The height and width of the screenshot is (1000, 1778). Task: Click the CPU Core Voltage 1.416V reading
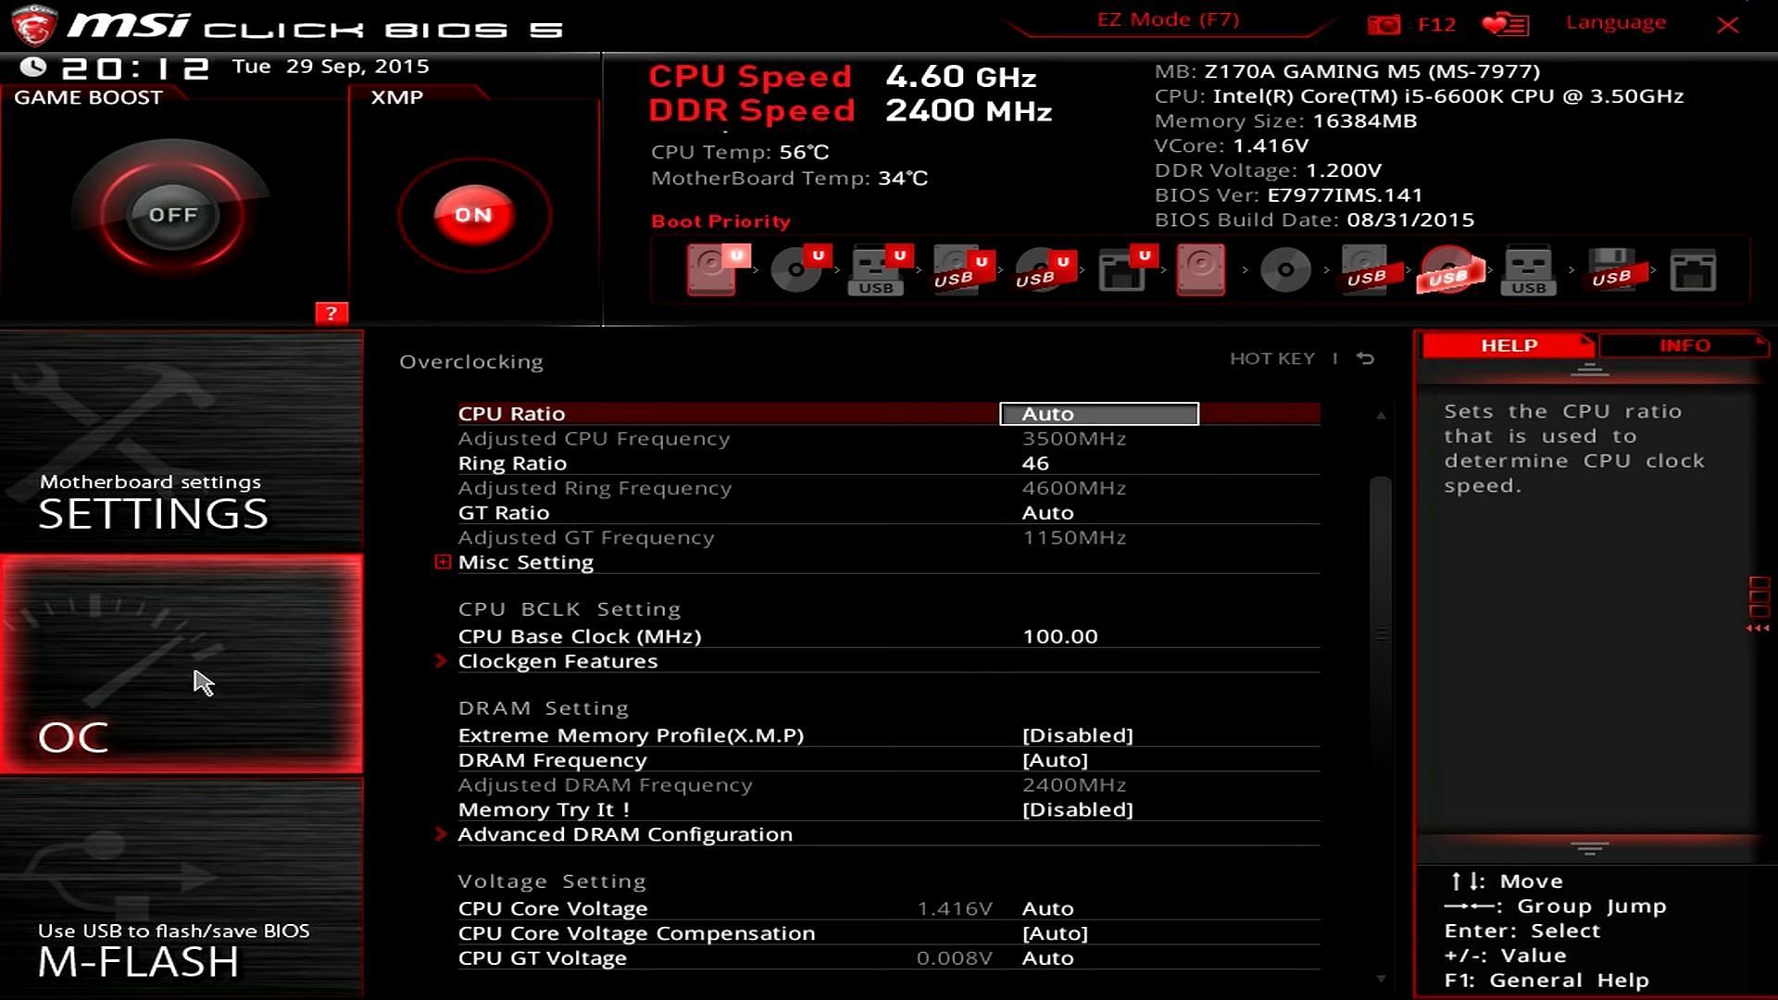tap(954, 908)
